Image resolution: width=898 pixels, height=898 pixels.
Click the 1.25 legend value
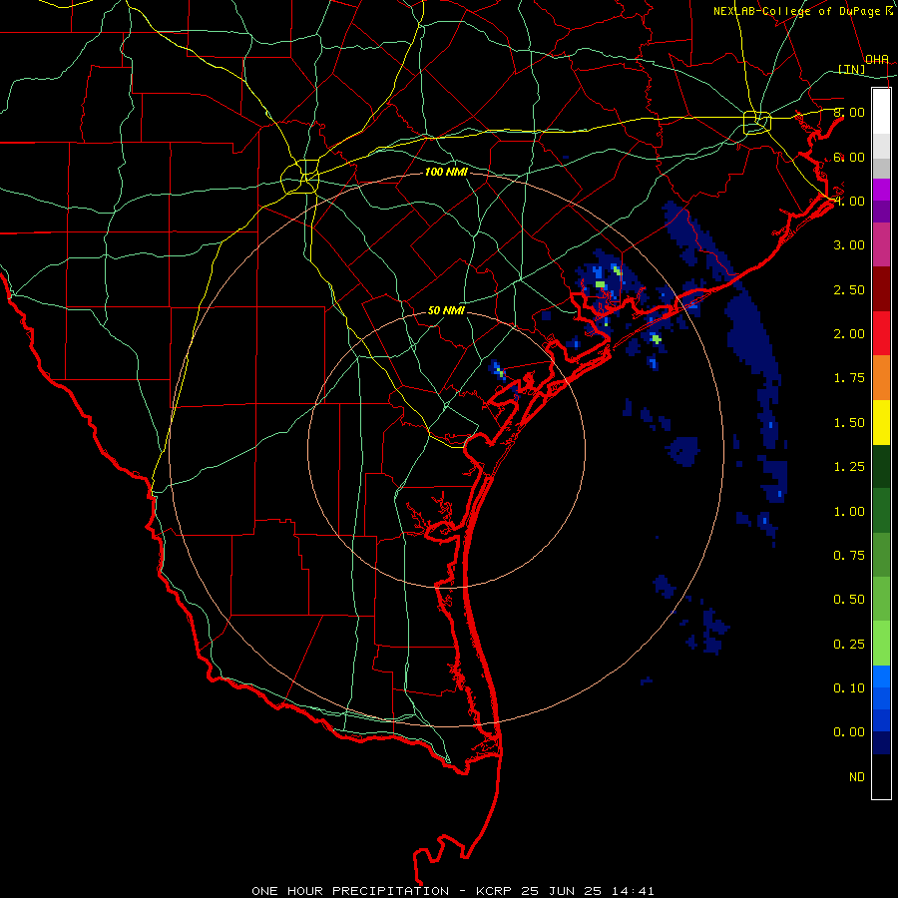(x=849, y=467)
